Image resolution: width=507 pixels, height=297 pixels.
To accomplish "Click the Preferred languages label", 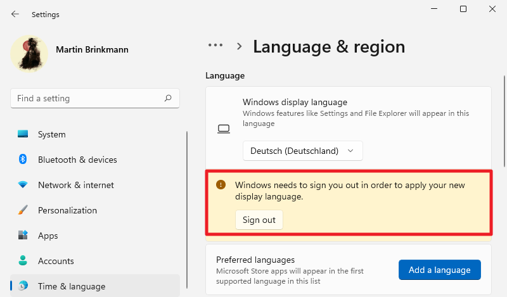I will (x=255, y=260).
